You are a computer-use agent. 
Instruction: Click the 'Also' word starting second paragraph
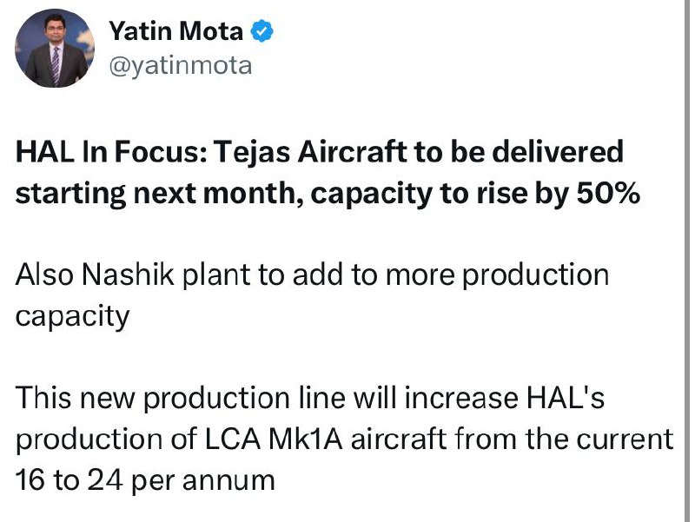point(45,274)
